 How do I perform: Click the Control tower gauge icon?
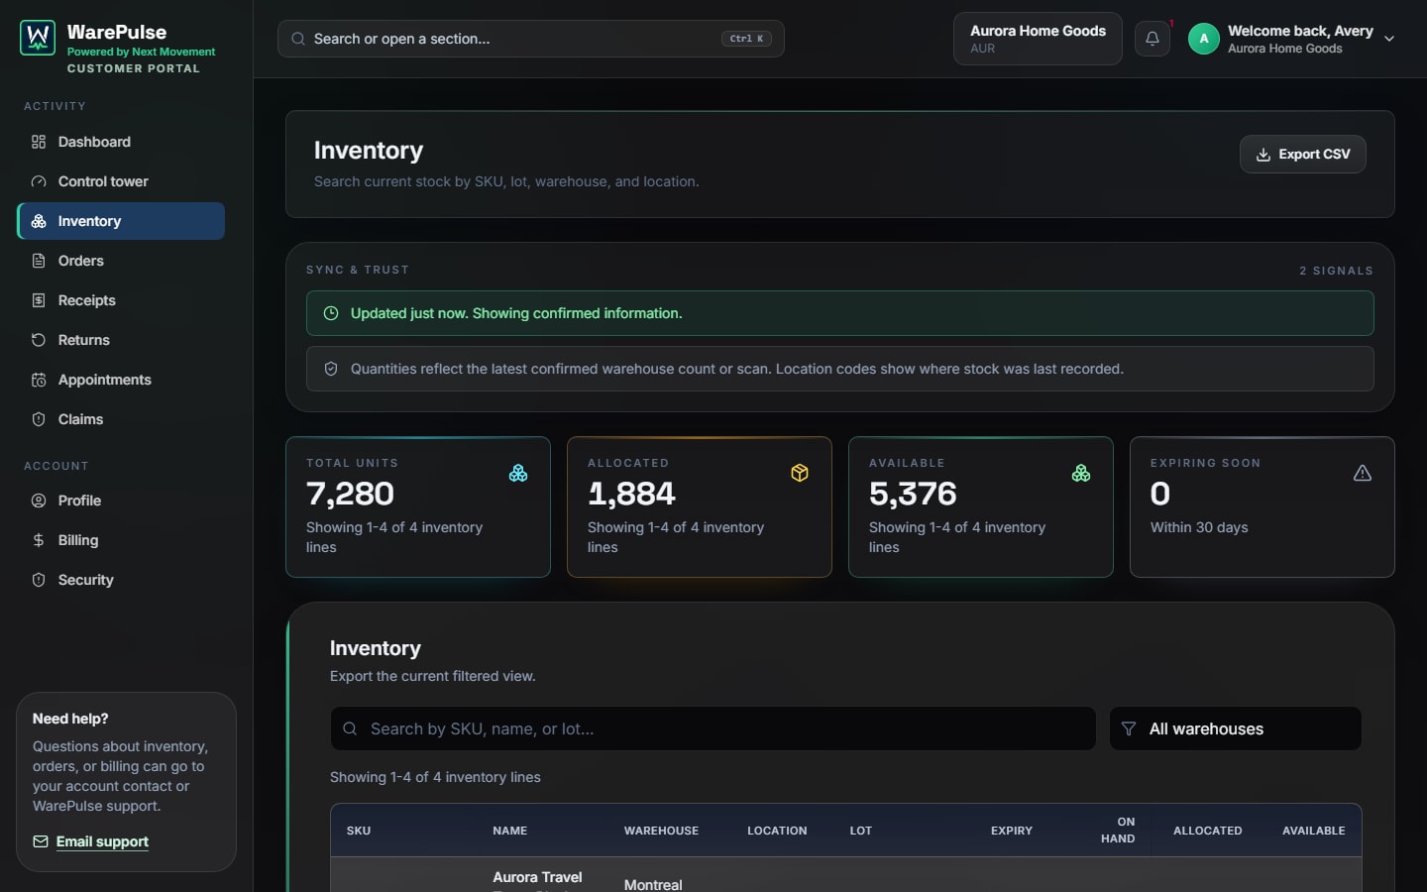click(x=39, y=181)
